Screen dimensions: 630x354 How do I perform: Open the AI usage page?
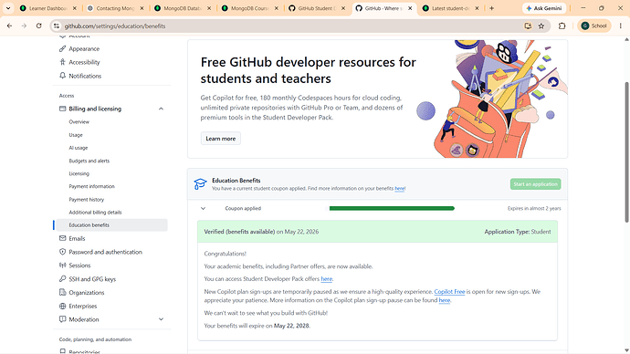(78, 148)
